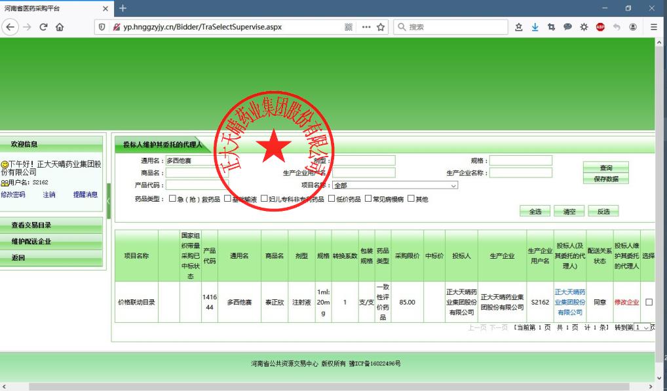Click the QR code icon in address bar
667x391 pixels.
coord(349,28)
